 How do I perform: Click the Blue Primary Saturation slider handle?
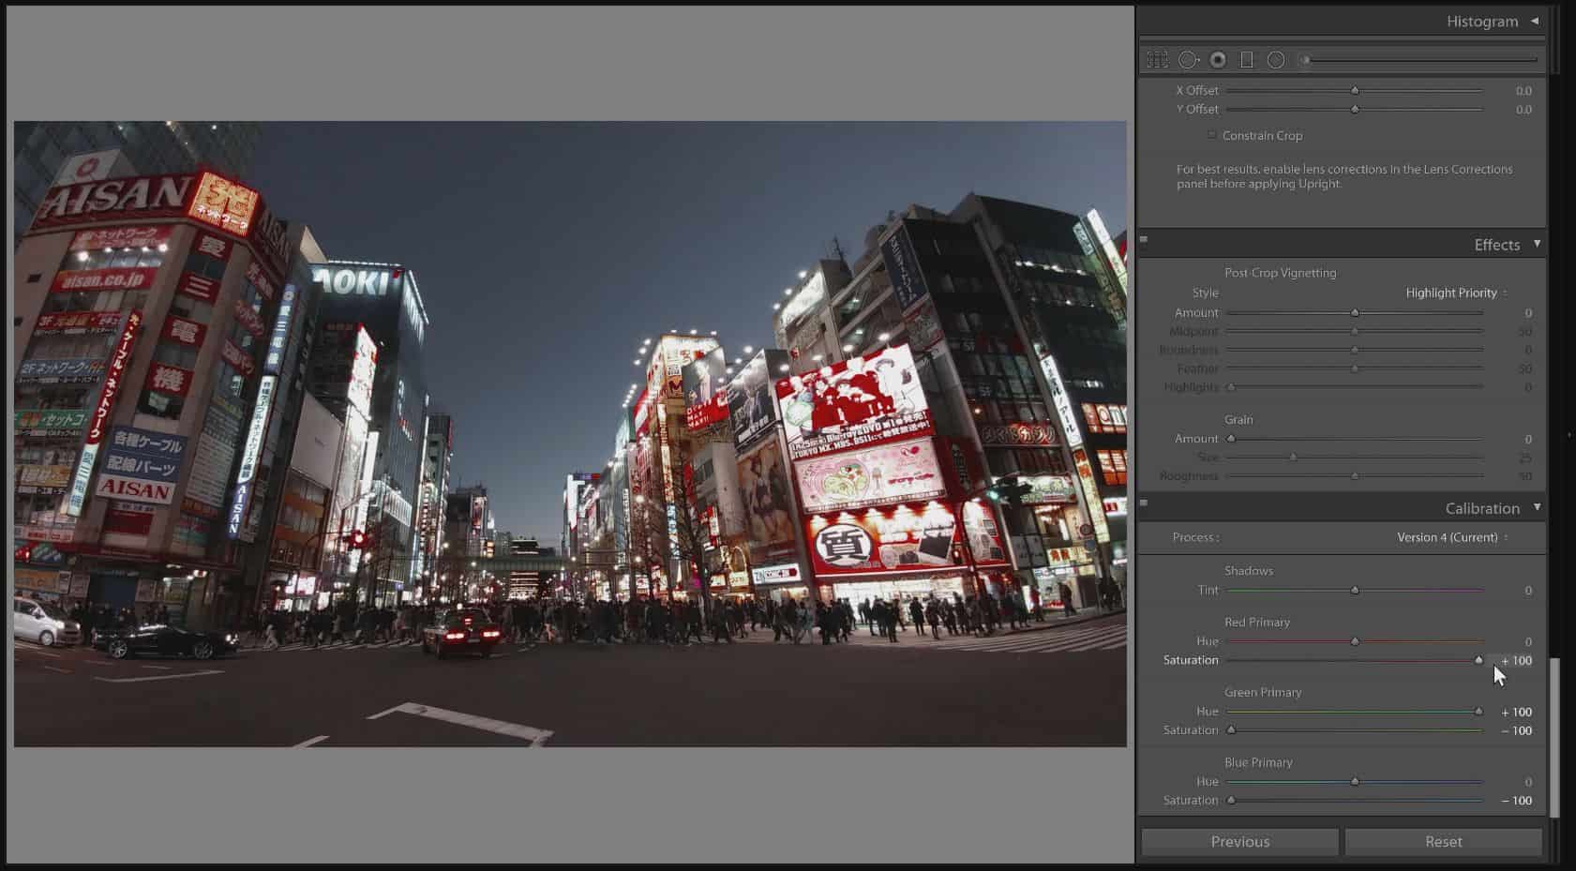(1231, 801)
